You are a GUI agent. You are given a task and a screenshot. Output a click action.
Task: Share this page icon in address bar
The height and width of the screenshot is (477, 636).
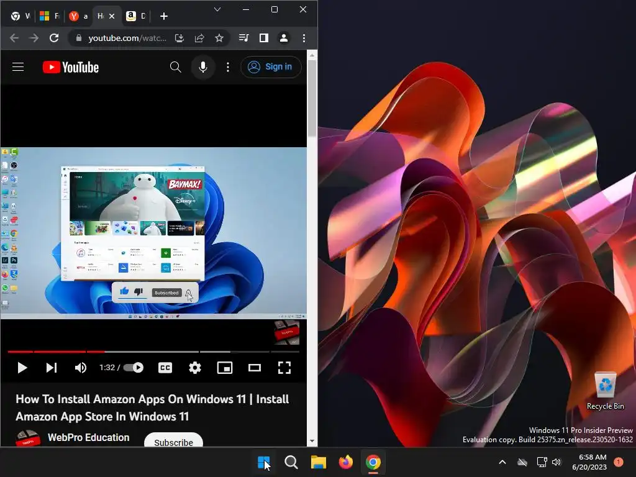pos(199,38)
